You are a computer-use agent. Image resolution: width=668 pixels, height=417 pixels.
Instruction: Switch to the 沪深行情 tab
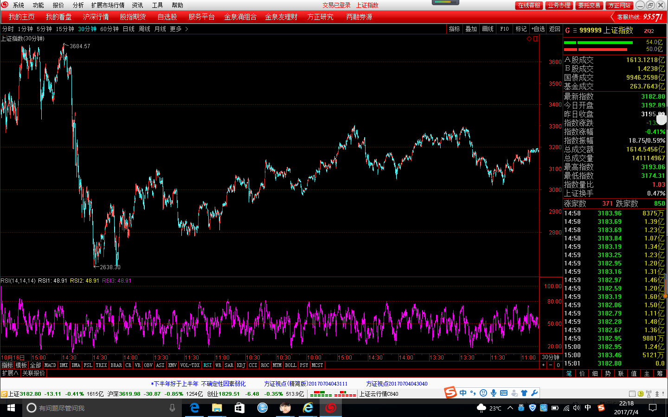96,17
